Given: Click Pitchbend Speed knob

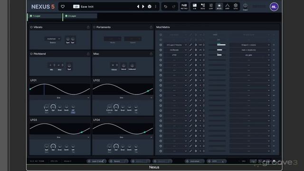Looking at the screenshot, I should click(x=69, y=66).
